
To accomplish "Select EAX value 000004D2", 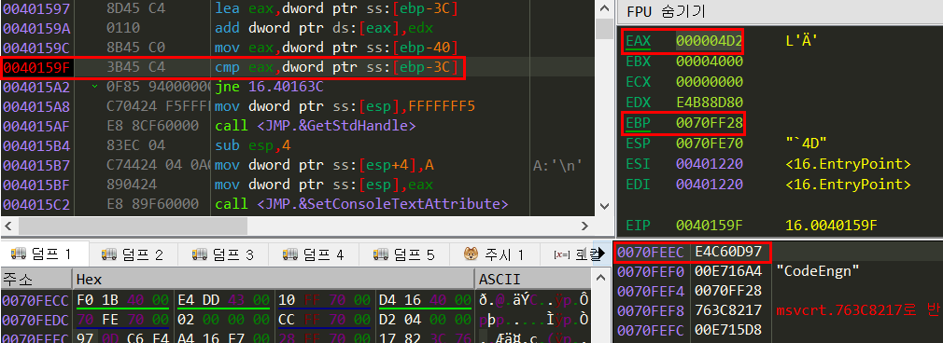I will [709, 41].
